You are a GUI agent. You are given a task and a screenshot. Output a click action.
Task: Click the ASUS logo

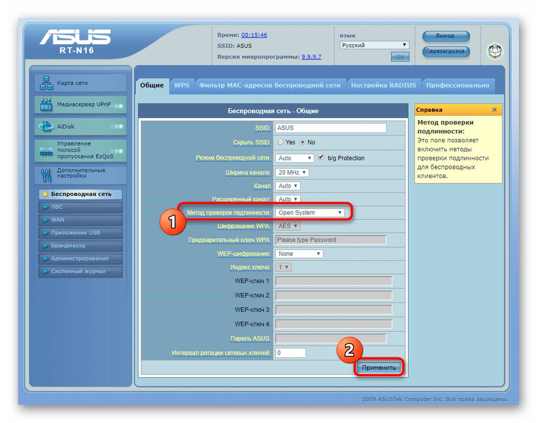(76, 37)
